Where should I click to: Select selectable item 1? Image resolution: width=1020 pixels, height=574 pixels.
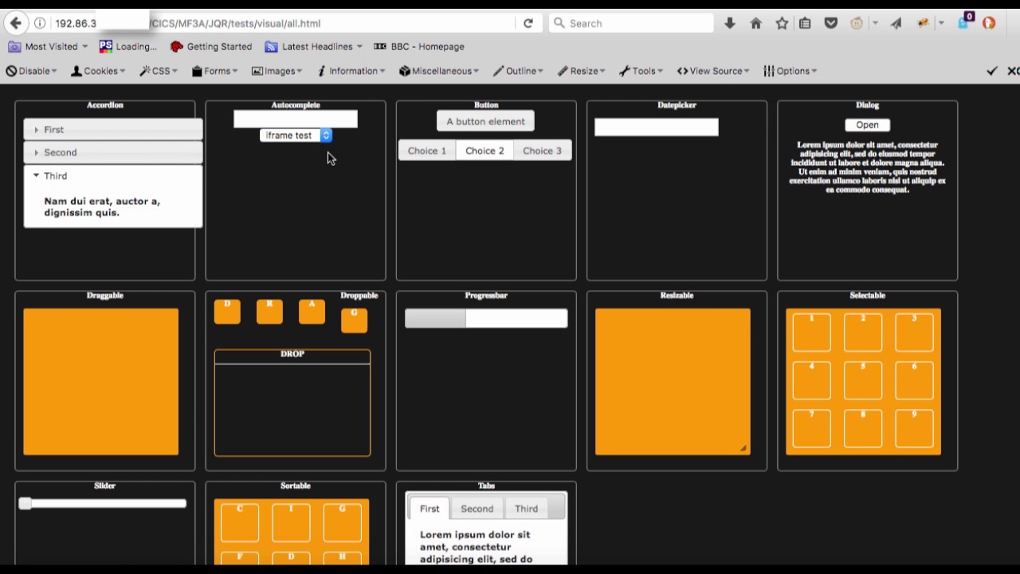pos(811,332)
